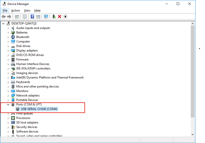Click the Processors category icon
Image resolution: width=205 pixels, height=143 pixels.
[13, 118]
